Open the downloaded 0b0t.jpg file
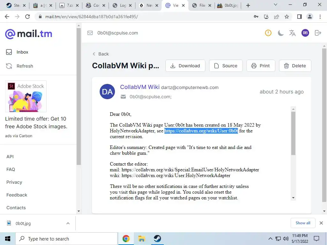 click(23, 223)
